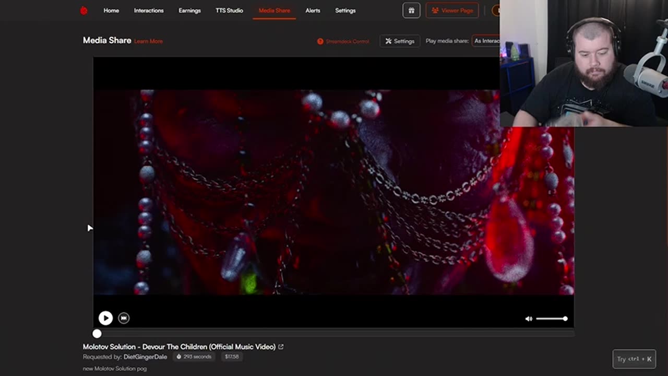Play the media share video
Viewport: 668px width, 376px height.
(x=105, y=318)
